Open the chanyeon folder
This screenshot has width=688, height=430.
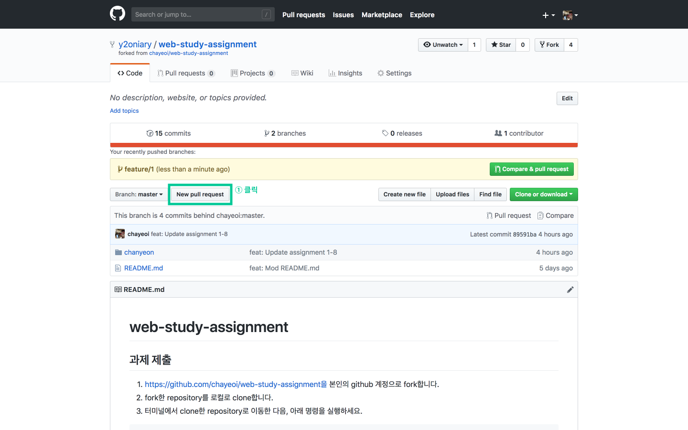pos(139,252)
